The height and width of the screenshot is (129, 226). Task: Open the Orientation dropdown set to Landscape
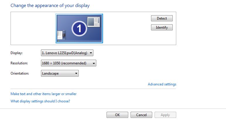click(x=60, y=73)
